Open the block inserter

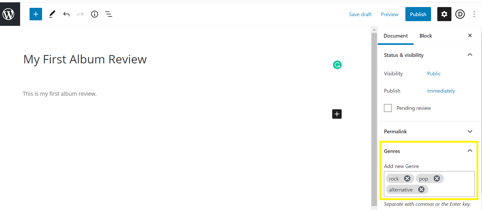tap(36, 14)
